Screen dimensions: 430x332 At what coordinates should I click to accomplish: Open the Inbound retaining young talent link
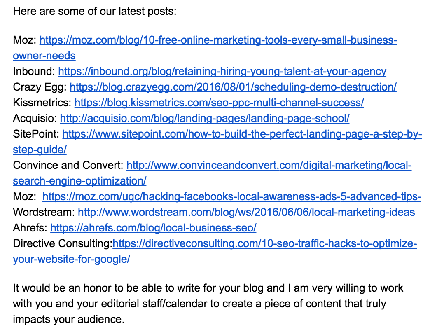coord(222,71)
